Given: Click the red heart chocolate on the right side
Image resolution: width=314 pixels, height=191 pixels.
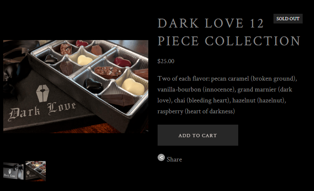Looking at the screenshot, I should click(122, 62).
